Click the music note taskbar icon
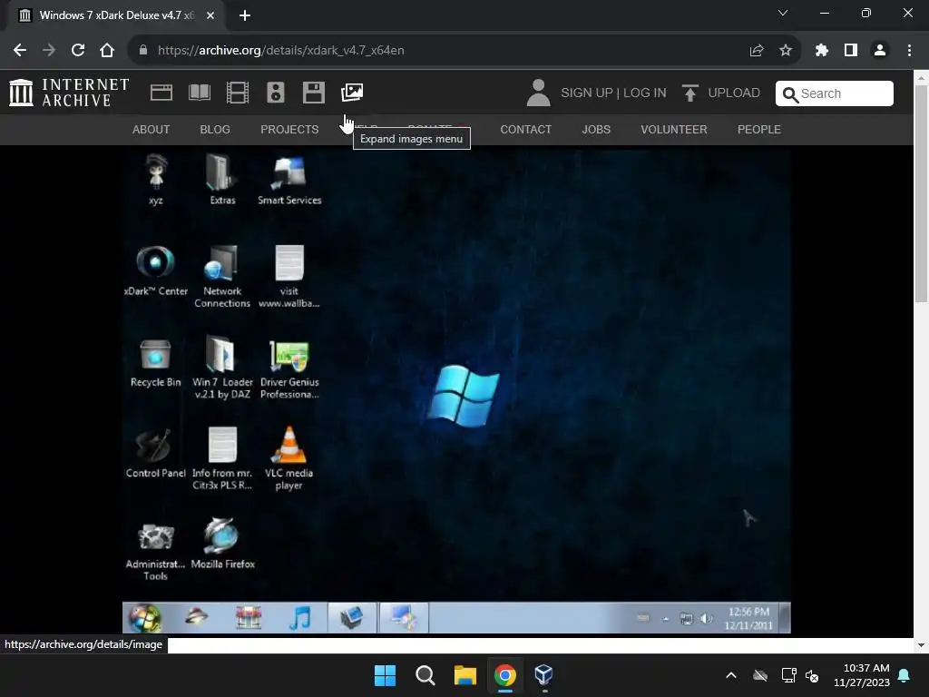This screenshot has height=697, width=929. [299, 618]
